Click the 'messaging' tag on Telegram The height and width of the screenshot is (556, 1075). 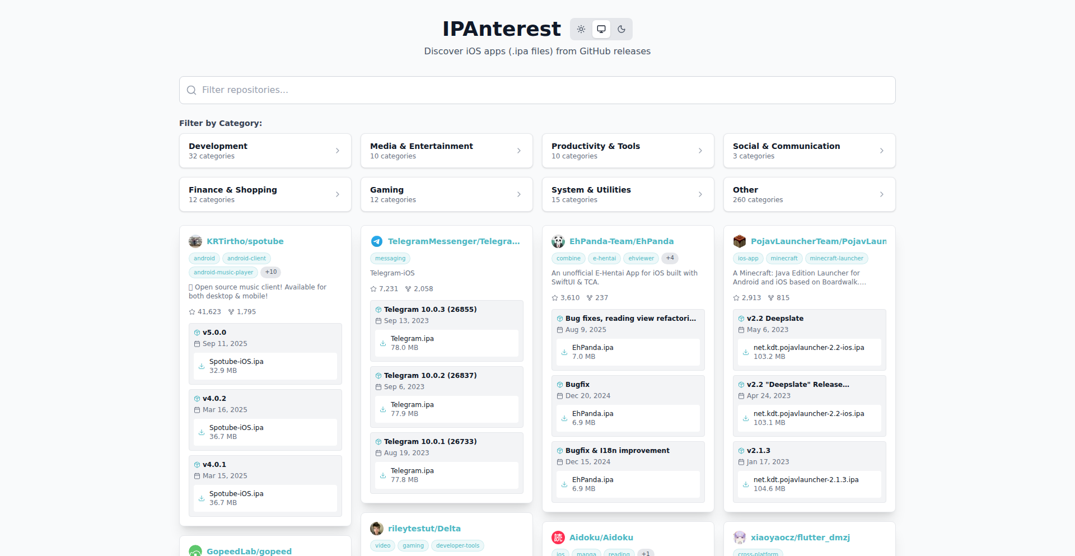coord(390,258)
